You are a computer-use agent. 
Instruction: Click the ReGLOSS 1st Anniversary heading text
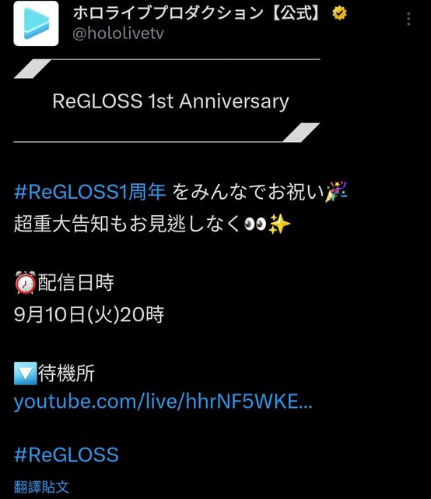[x=170, y=101]
